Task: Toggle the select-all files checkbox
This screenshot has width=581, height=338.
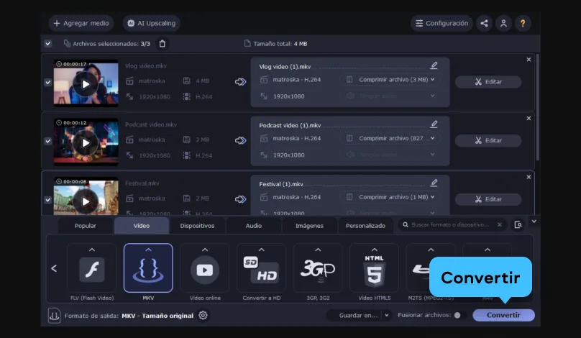Action: point(48,44)
